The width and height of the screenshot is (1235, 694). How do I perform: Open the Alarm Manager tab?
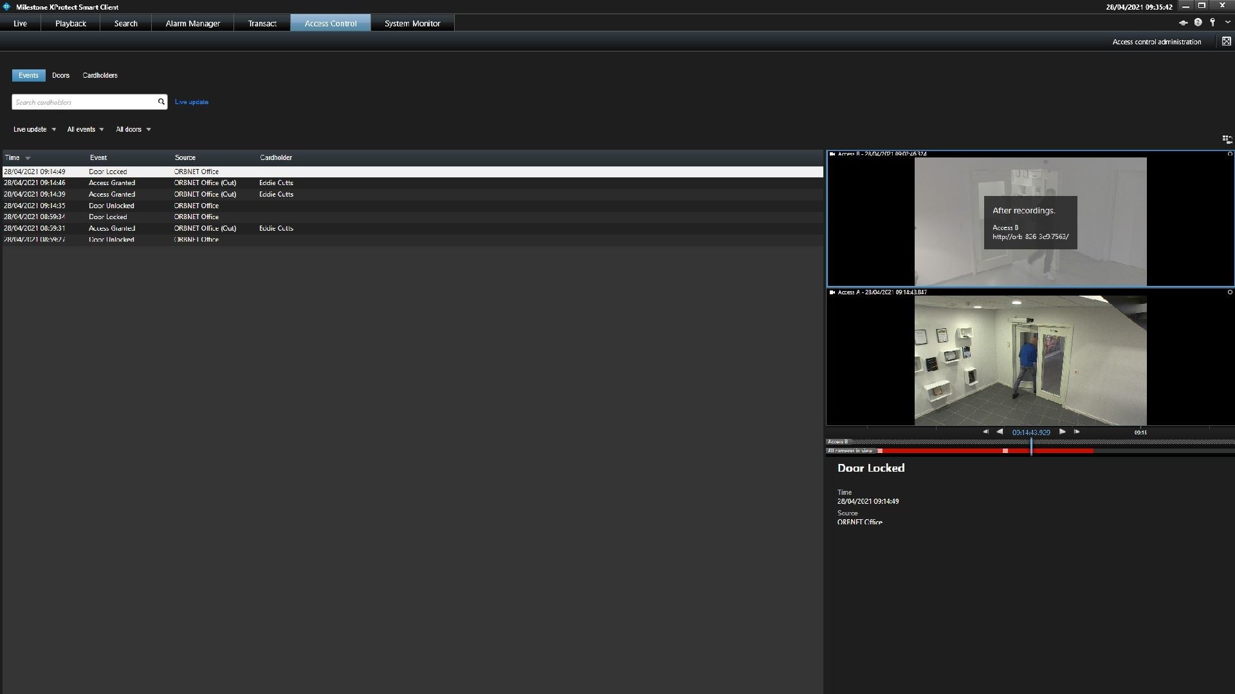(x=193, y=23)
